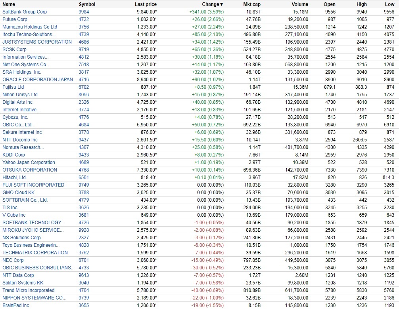This screenshot has height=309, width=399.
Task: Open GMO Cloud KK link
Action: [x=19, y=193]
